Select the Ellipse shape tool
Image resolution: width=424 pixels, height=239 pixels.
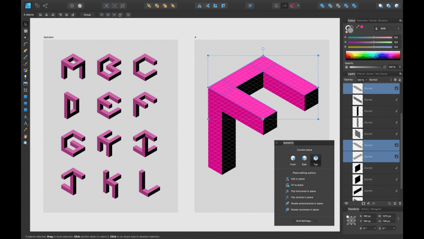(x=25, y=103)
